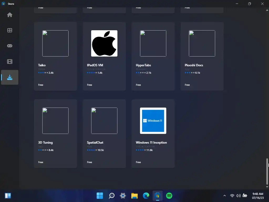Viewport: 269px width, 202px height.
Task: Click the vertical scrollbar thumb
Action: (267, 171)
